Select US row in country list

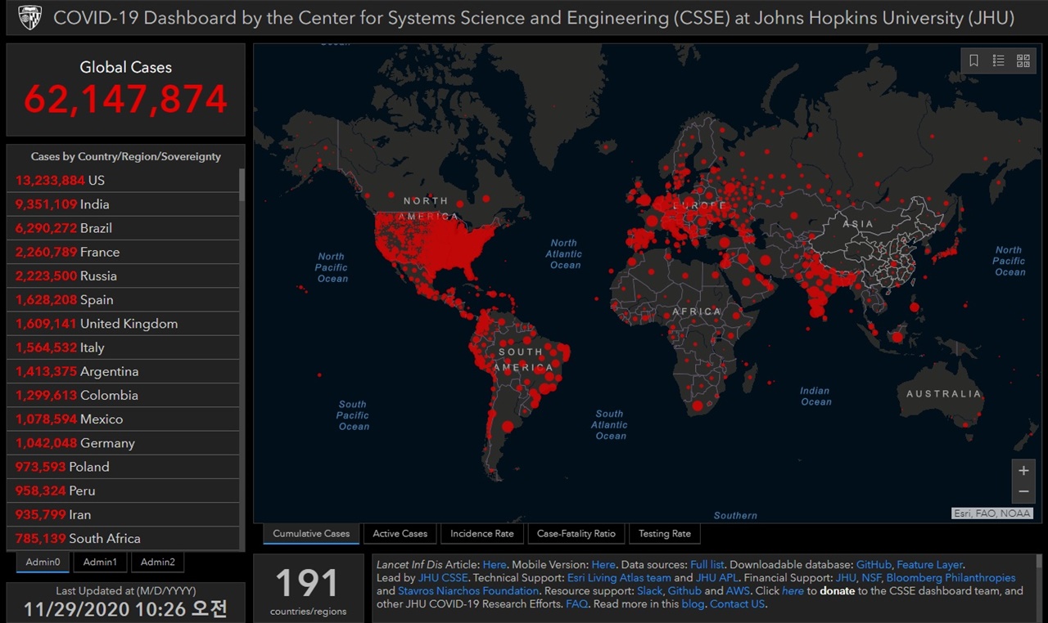click(123, 181)
